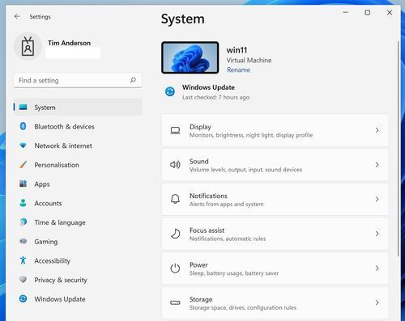The image size is (405, 321).
Task: Expand Storage settings chevron
Action: pos(377,302)
